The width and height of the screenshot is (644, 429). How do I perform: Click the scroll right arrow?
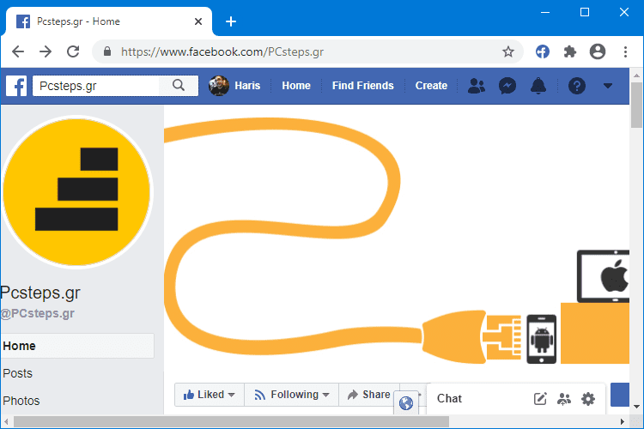(x=623, y=421)
